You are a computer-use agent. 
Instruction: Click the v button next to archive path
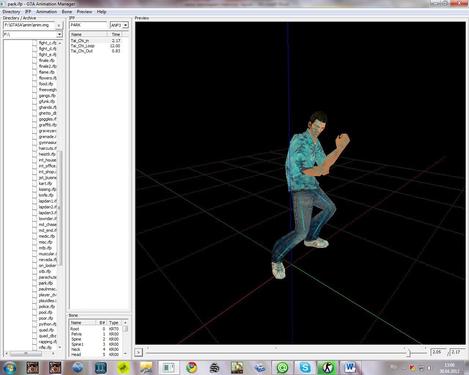[59, 25]
